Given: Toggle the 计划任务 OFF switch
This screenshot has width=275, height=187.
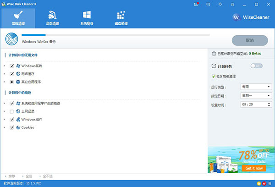Looking at the screenshot, I should 256,66.
